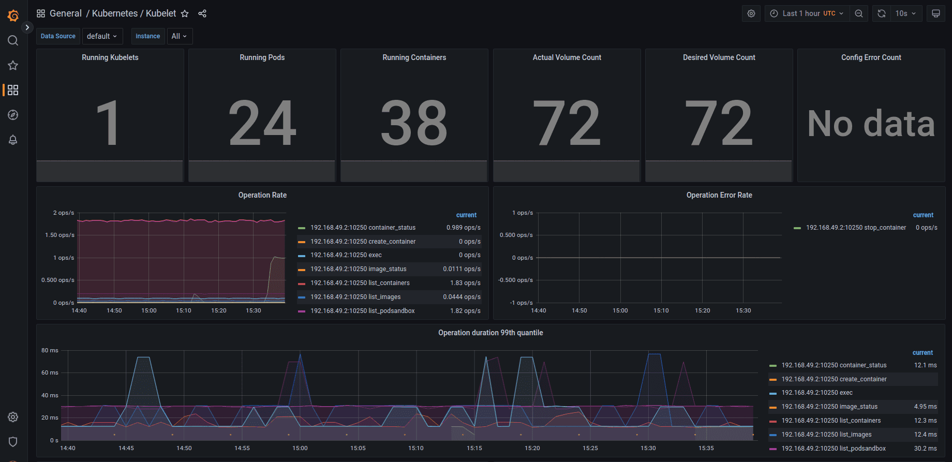Toggle stop_container series in Error Rate legend
Viewport: 952px width, 462px height.
(x=856, y=228)
